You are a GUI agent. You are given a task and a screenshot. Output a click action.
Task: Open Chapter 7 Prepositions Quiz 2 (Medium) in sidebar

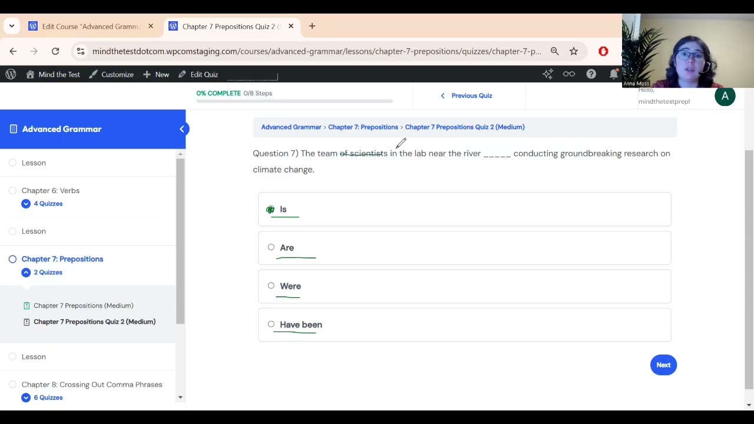tap(95, 322)
